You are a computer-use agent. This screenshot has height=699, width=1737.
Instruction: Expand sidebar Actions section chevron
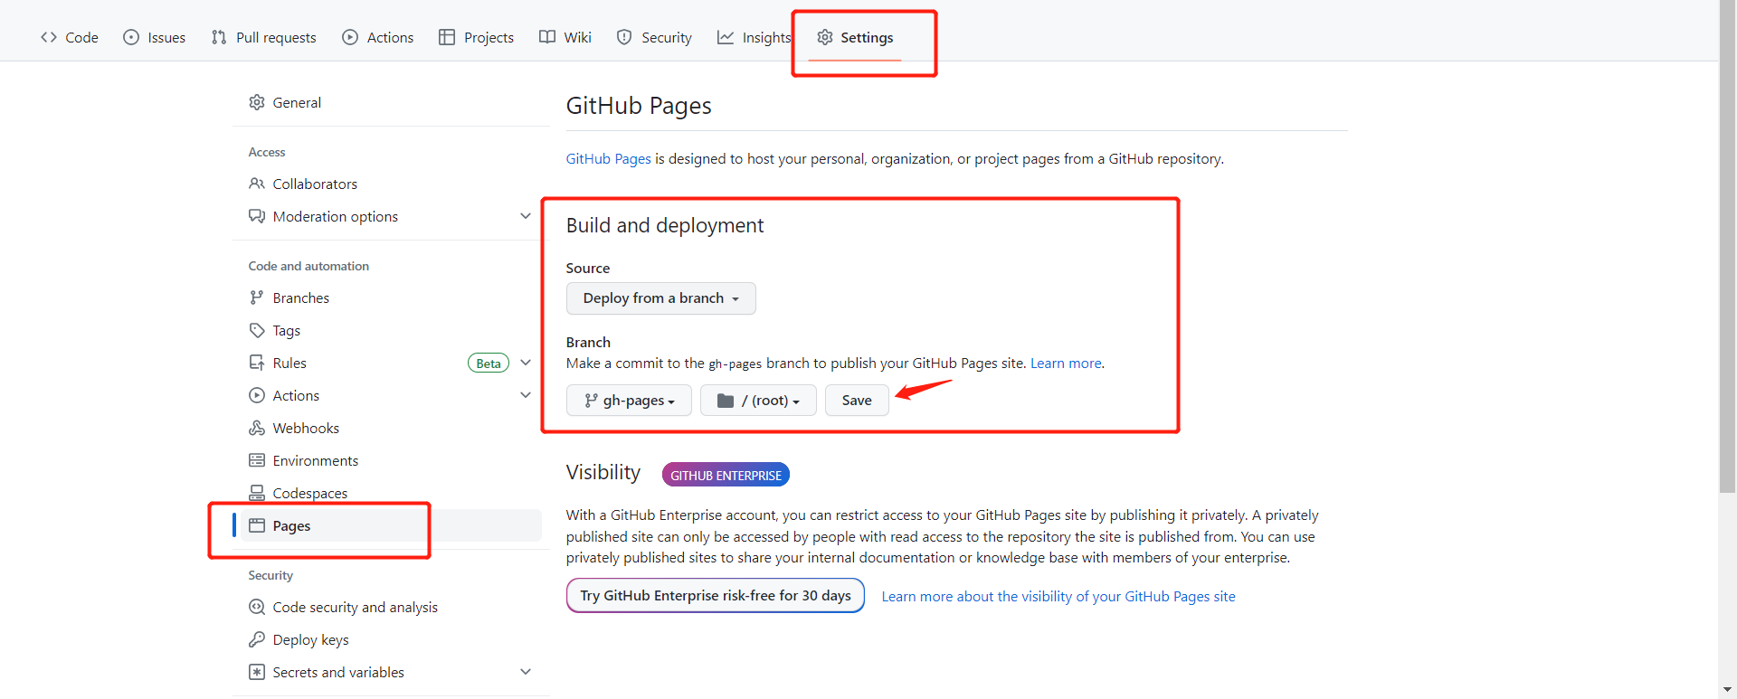click(x=526, y=395)
